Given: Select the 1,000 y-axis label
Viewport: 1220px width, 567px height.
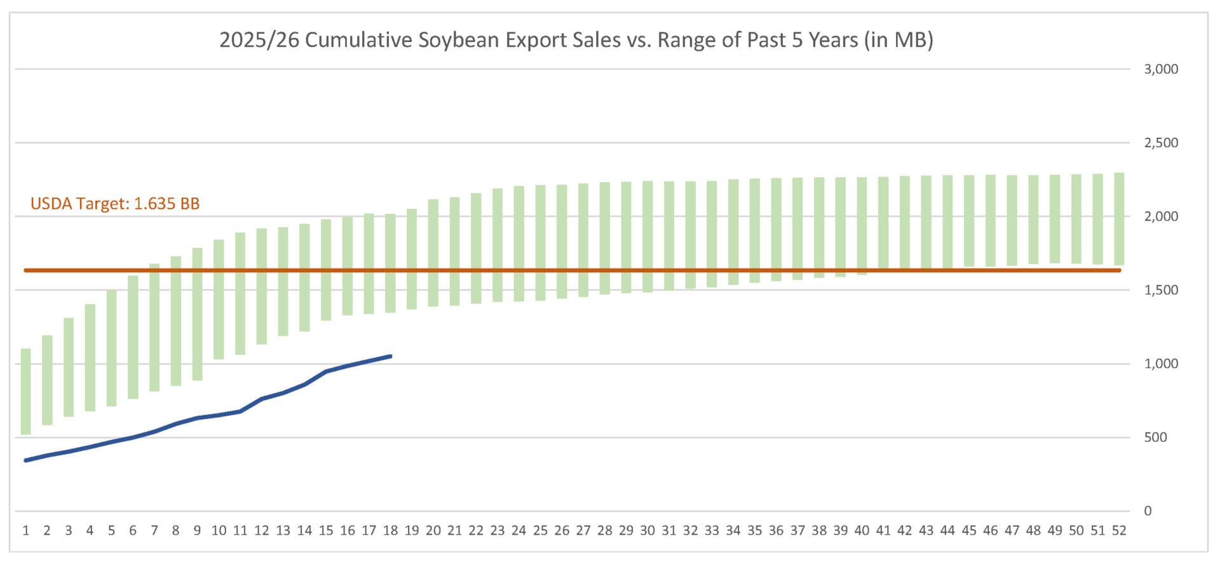Looking at the screenshot, I should pyautogui.click(x=1161, y=364).
